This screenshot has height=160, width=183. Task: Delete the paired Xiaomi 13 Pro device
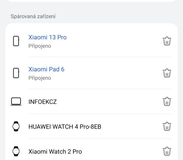pyautogui.click(x=167, y=41)
